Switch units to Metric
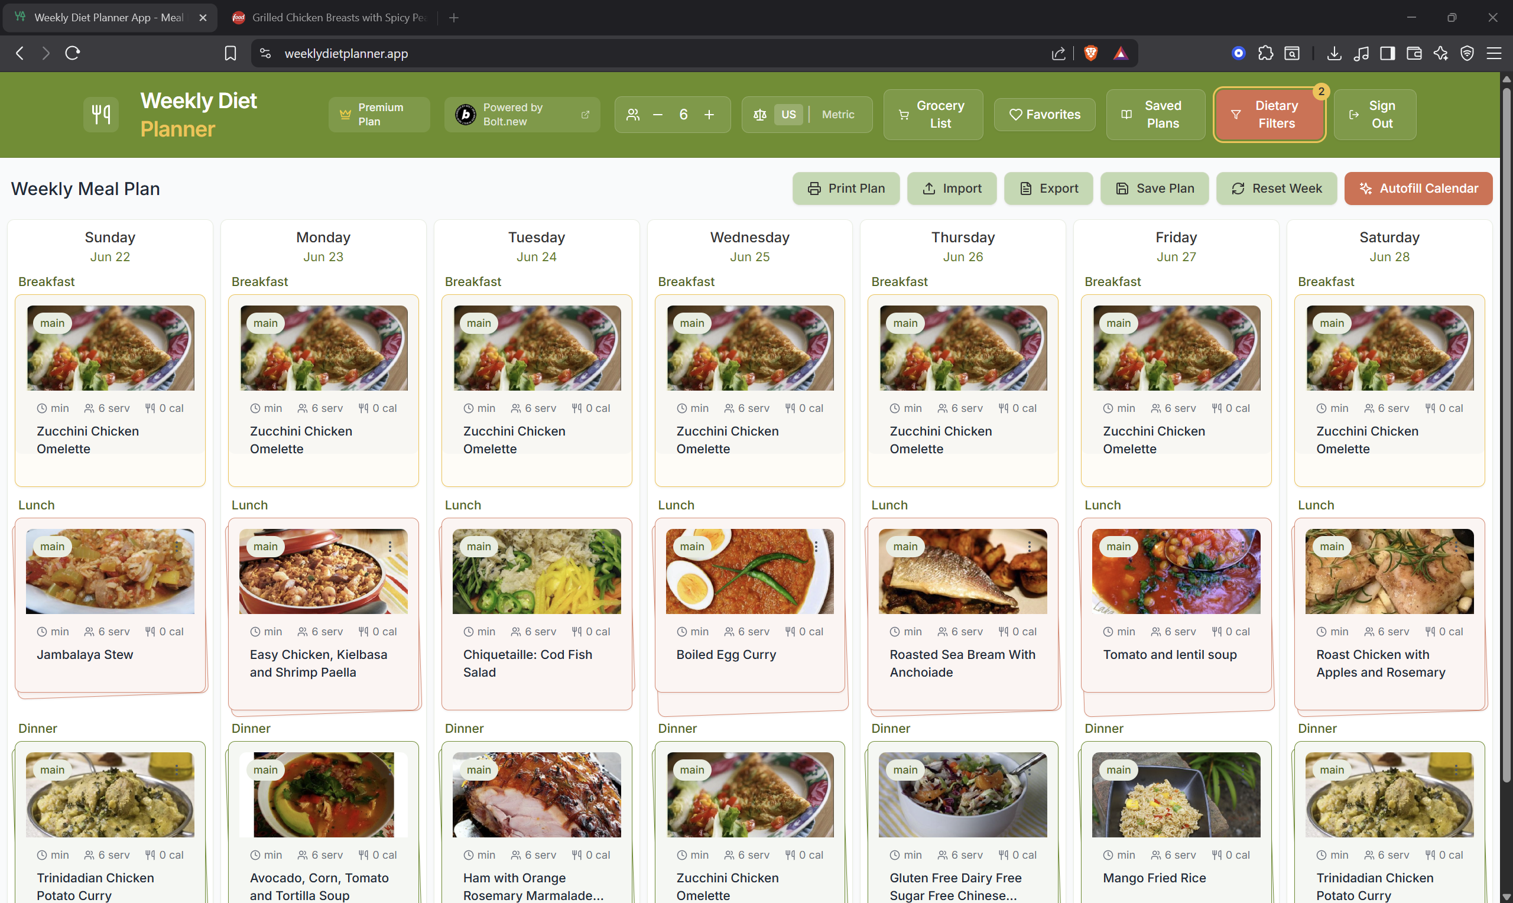This screenshot has width=1513, height=903. click(x=837, y=115)
